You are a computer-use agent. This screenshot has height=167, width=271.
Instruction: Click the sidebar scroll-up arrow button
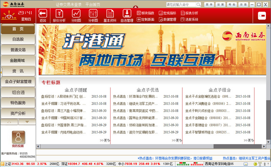[9, 122]
